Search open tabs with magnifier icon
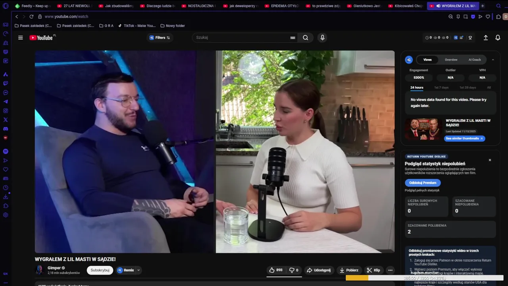 tap(498, 6)
